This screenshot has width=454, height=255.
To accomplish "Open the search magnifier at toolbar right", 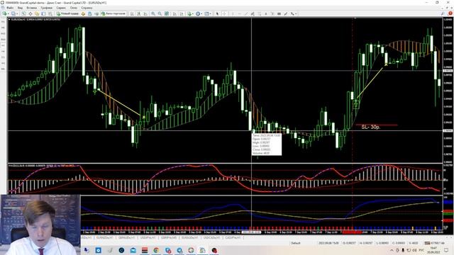I will 443,13.
